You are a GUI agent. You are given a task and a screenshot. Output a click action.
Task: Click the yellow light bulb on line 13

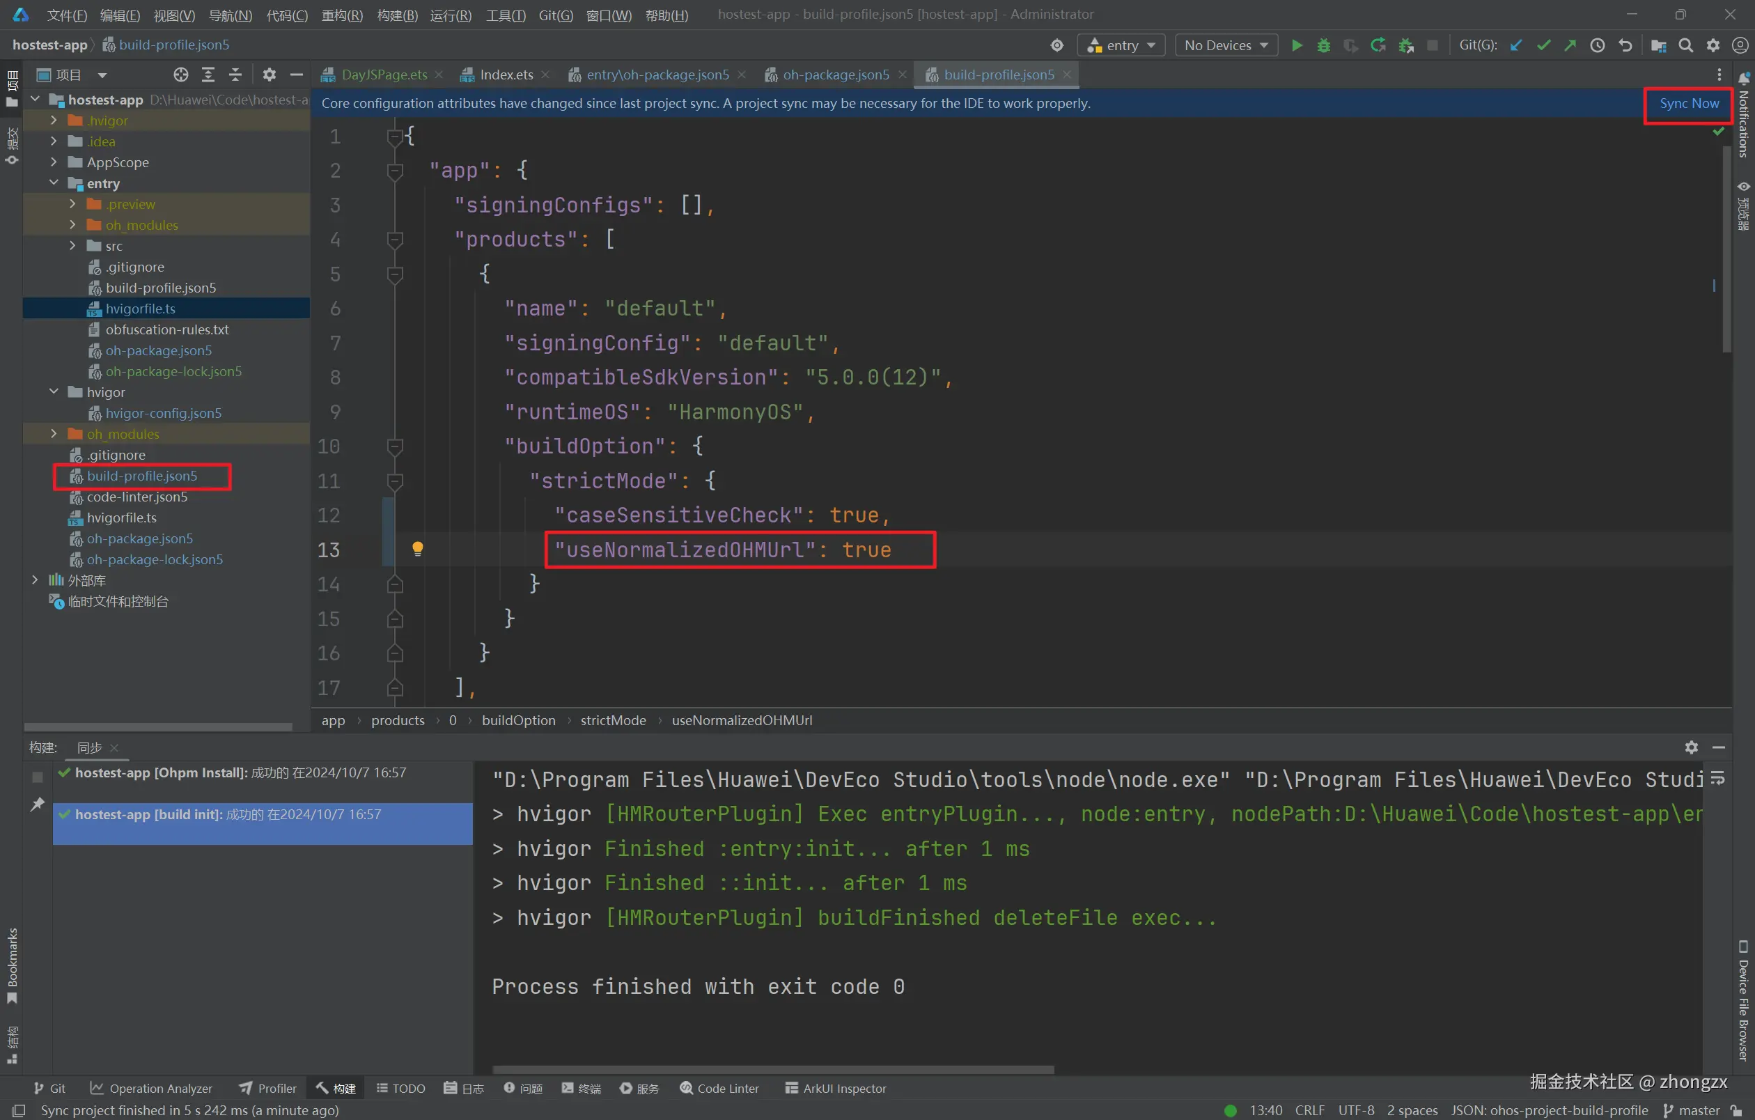(418, 549)
